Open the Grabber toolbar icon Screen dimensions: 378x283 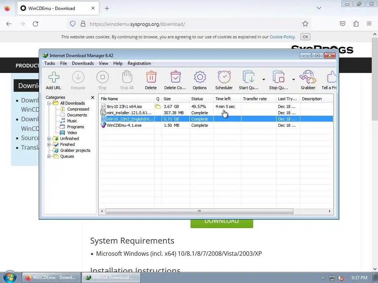tap(308, 77)
